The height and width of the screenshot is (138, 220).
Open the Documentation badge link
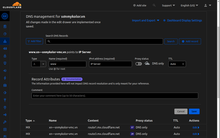point(72,79)
